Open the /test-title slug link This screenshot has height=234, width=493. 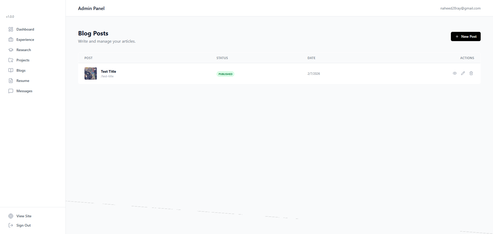(x=107, y=76)
